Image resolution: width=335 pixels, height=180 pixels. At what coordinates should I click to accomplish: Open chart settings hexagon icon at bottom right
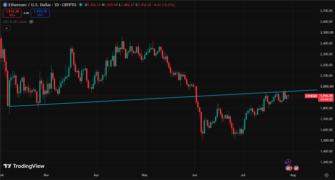[327, 175]
